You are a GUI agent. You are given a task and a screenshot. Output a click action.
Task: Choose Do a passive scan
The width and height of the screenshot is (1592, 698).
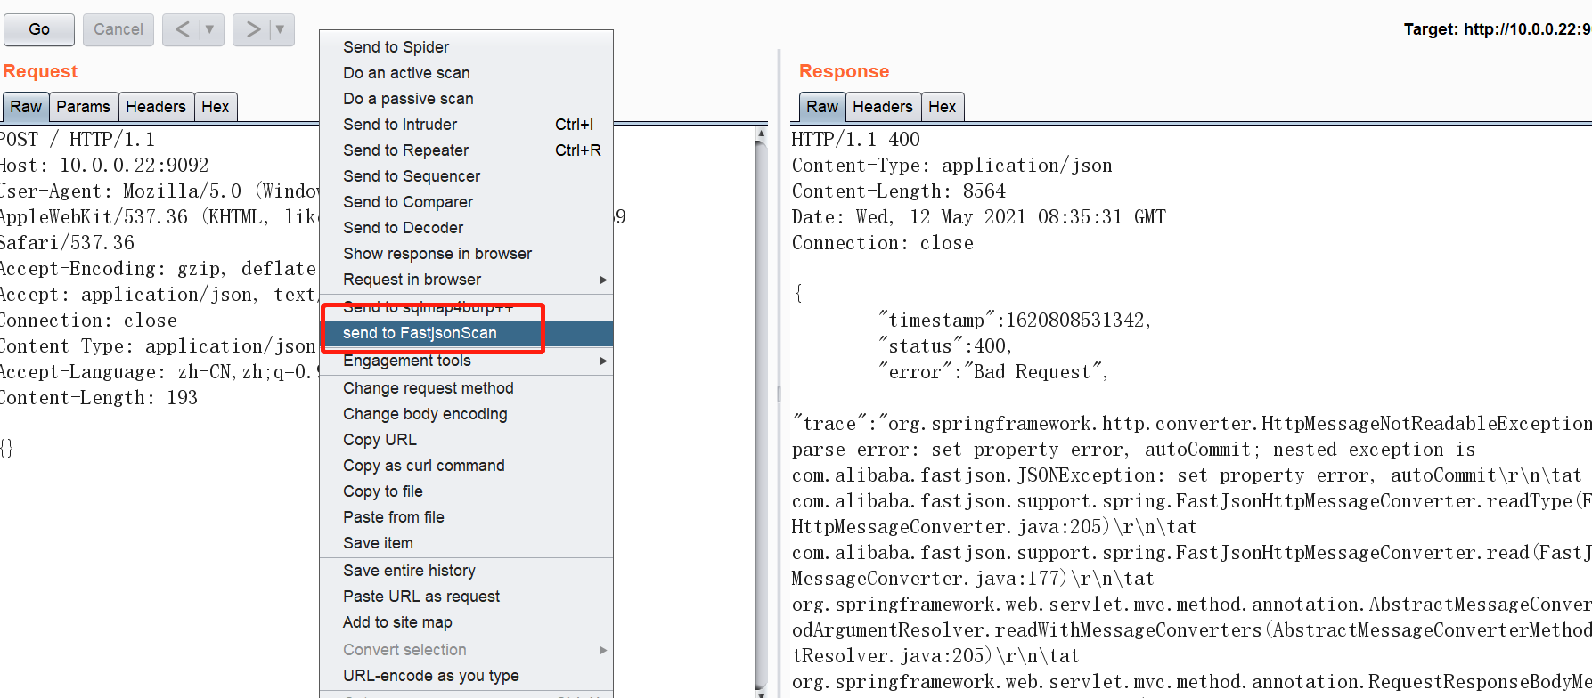tap(466, 99)
